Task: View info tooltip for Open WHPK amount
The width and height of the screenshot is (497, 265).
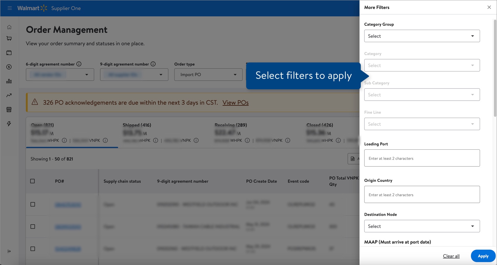Action: click(64, 140)
